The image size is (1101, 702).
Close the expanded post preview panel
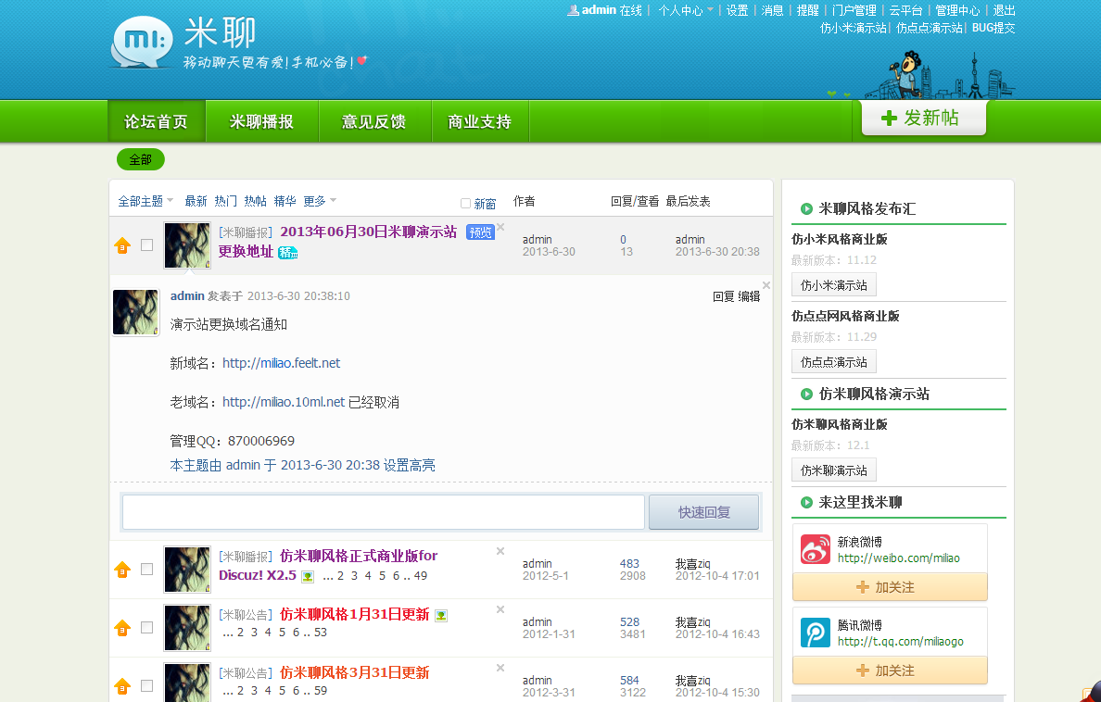tap(766, 285)
